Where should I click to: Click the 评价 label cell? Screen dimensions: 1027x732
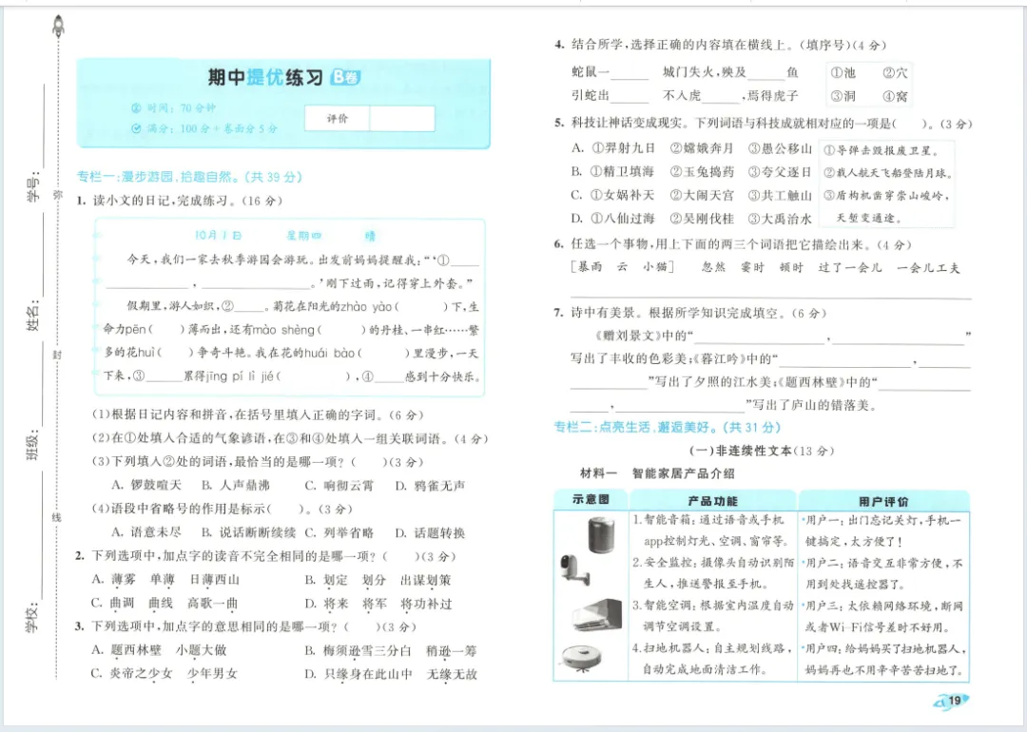pyautogui.click(x=338, y=119)
